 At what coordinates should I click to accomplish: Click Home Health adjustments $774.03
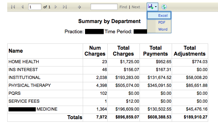(x=200, y=62)
